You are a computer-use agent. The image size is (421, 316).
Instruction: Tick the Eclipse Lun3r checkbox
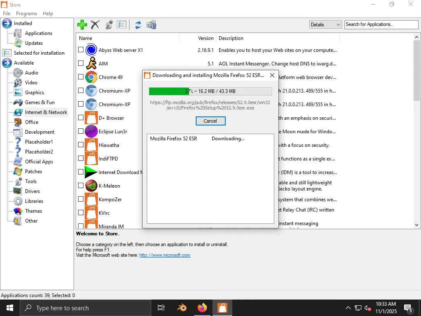click(x=81, y=131)
